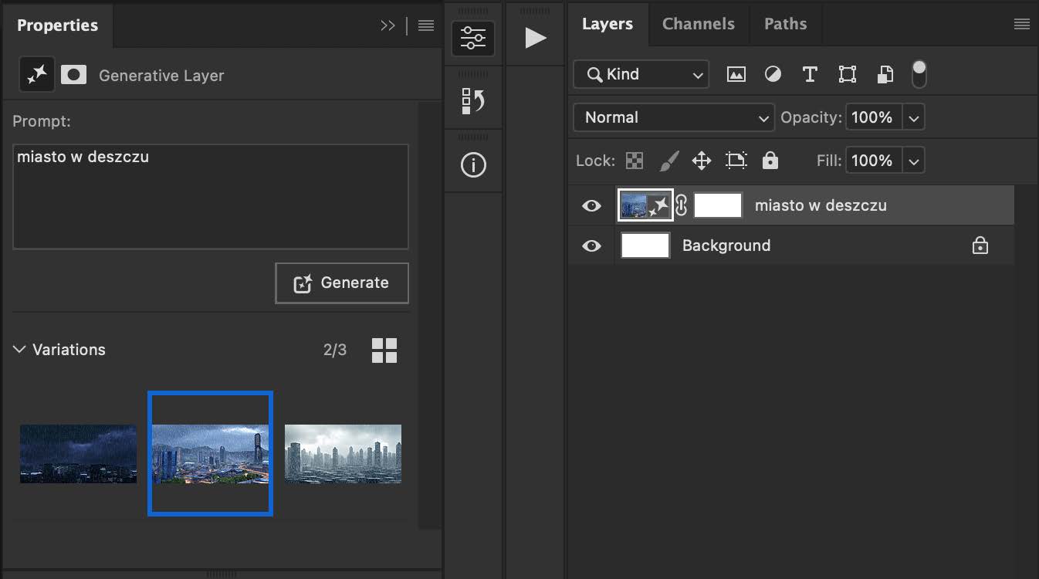The height and width of the screenshot is (579, 1039).
Task: Switch to the Paths tab
Action: point(785,24)
